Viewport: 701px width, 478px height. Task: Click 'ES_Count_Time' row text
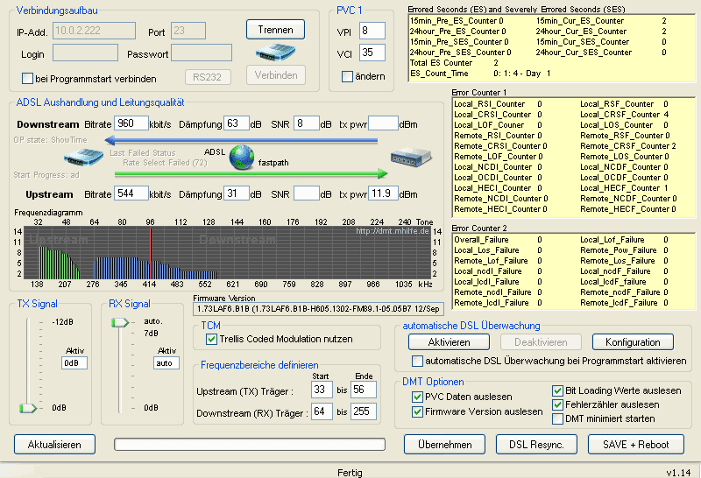coord(480,74)
